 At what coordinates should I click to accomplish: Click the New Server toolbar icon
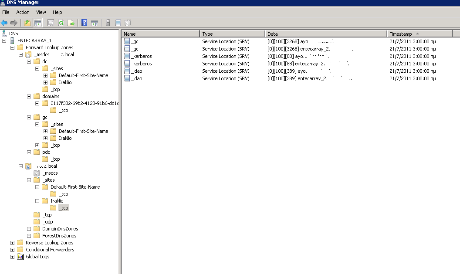(x=108, y=23)
